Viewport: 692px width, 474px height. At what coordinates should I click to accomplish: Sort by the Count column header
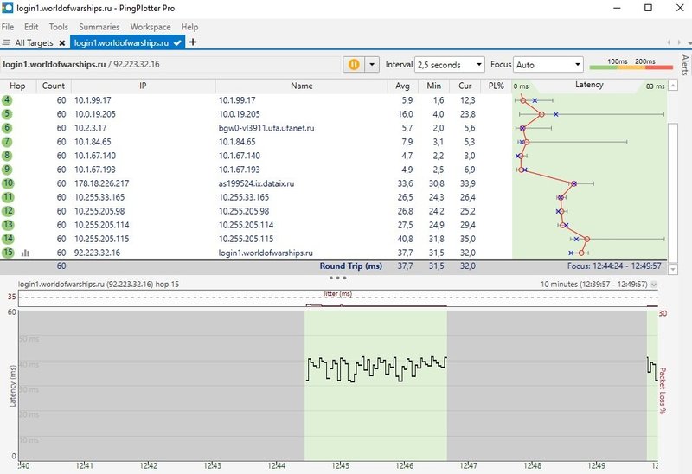(54, 86)
